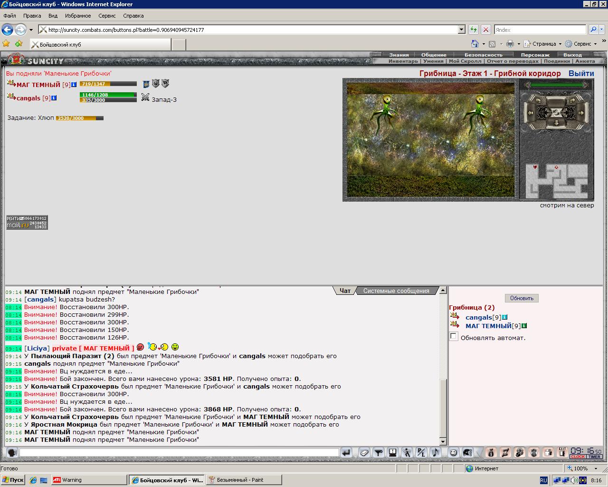Click the private message arrow beside cangals in list

click(455, 317)
